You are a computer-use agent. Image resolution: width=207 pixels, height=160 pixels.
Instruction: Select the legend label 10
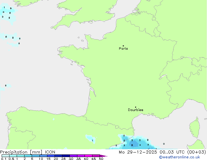tap(41, 159)
